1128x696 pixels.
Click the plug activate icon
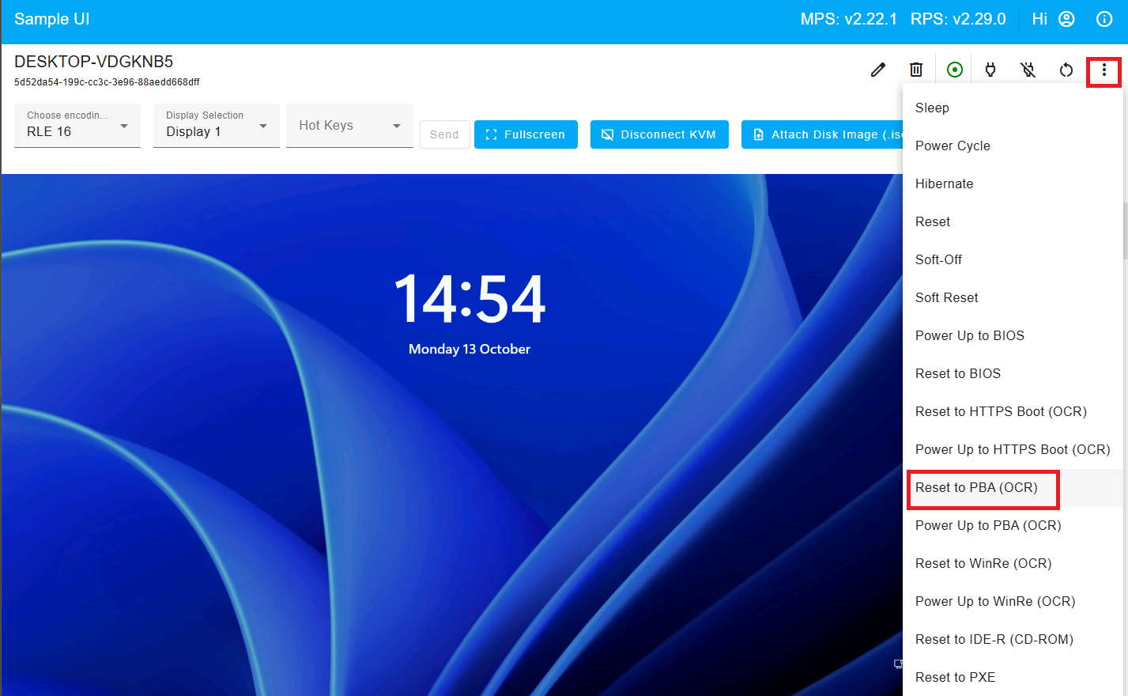pyautogui.click(x=990, y=70)
